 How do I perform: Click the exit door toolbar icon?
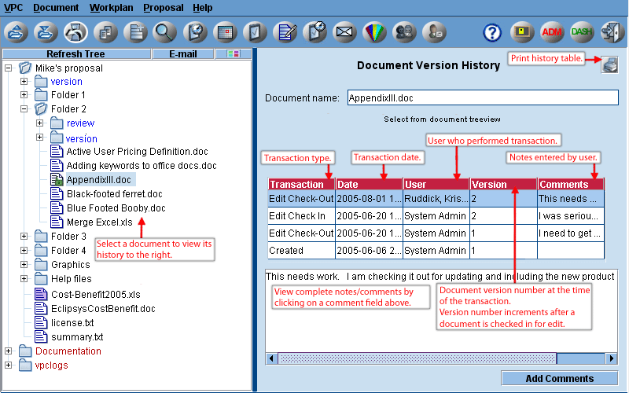pos(612,32)
